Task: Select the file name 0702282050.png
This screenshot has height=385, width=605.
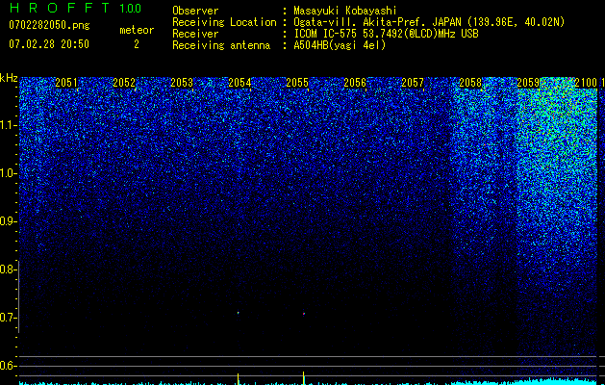Action: point(49,25)
